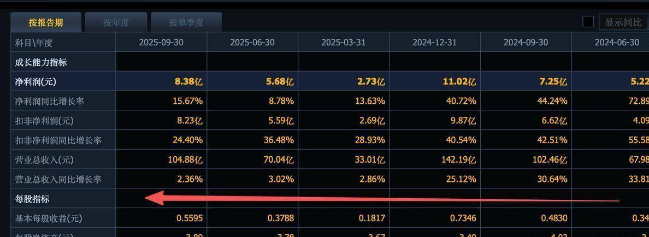Select the 按单季度 tab
This screenshot has width=649, height=237.
(186, 22)
